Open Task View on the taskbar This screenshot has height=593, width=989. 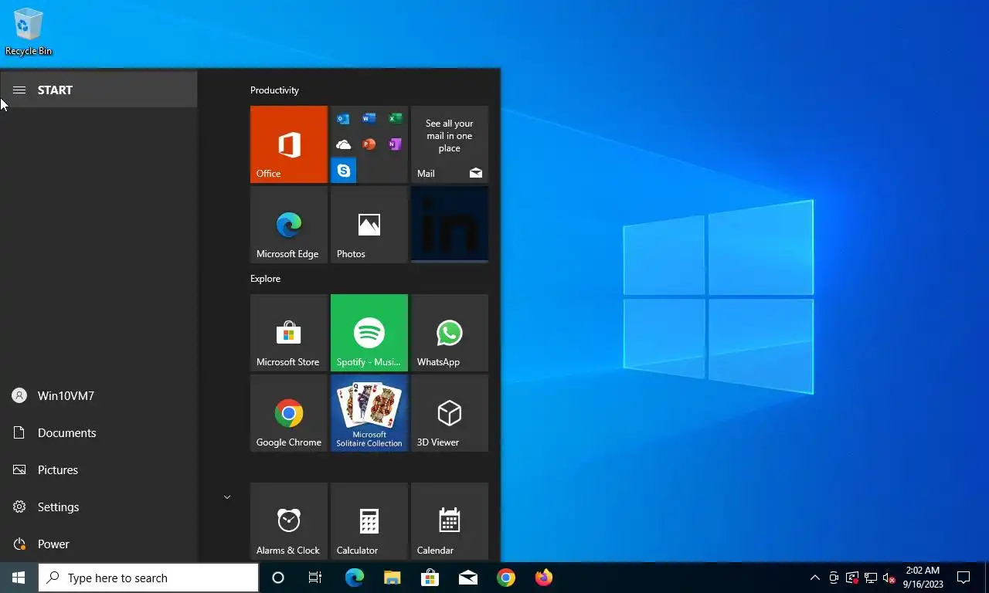tap(315, 578)
